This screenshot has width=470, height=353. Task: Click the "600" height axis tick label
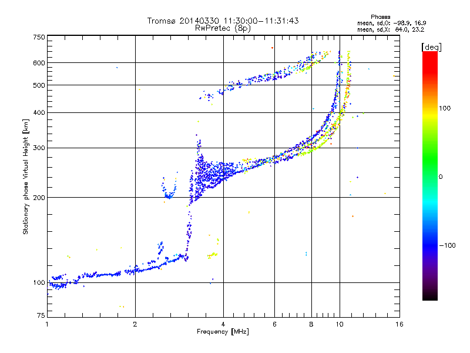[x=39, y=63]
